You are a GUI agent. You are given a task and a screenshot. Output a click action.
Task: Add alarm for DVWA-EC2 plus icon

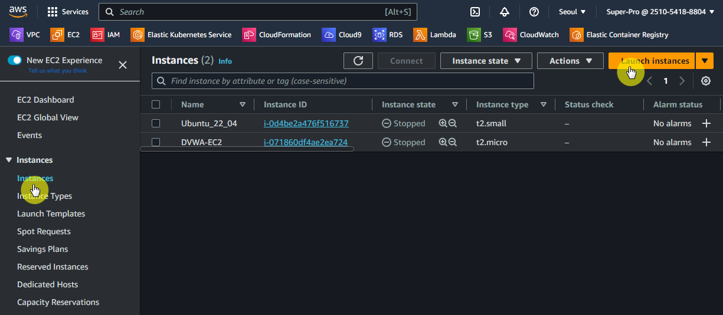(x=706, y=142)
